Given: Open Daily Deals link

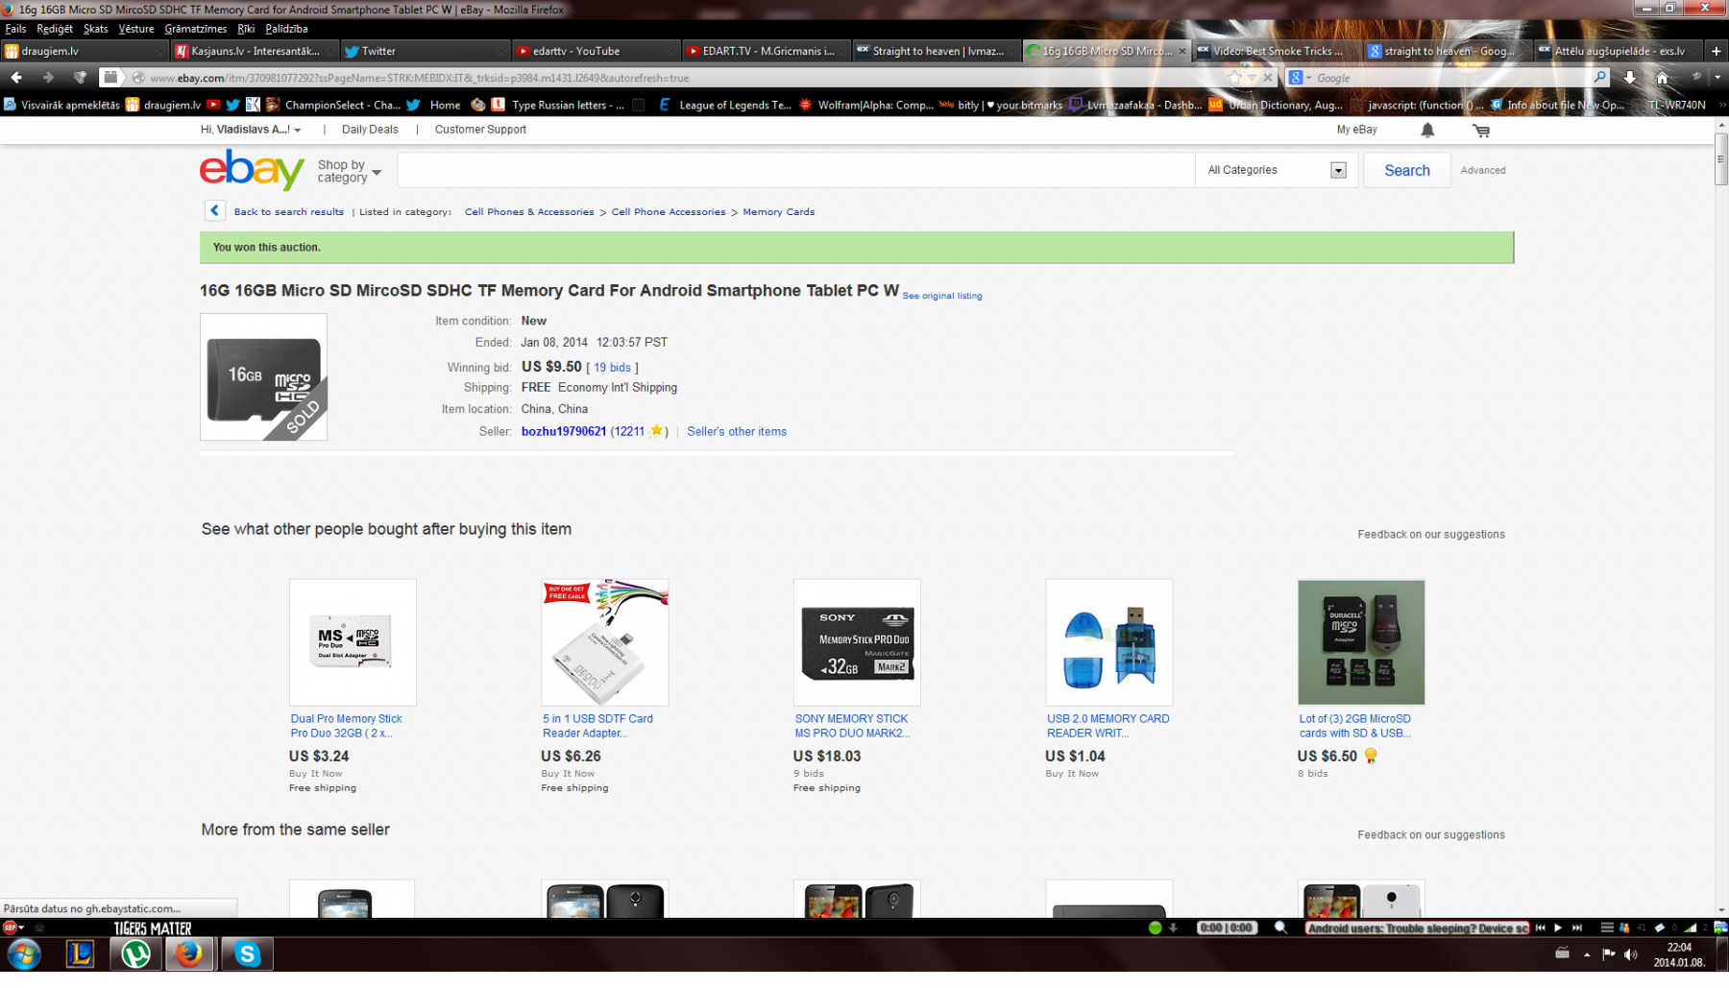Looking at the screenshot, I should (370, 130).
